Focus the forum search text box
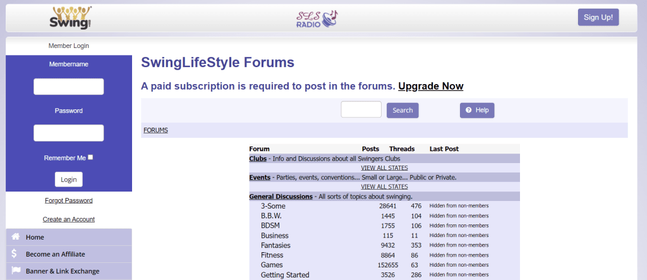 361,109
